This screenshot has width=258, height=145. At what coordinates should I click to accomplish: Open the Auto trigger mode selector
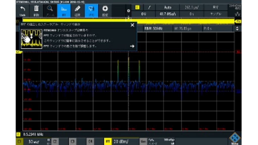coord(167,8)
